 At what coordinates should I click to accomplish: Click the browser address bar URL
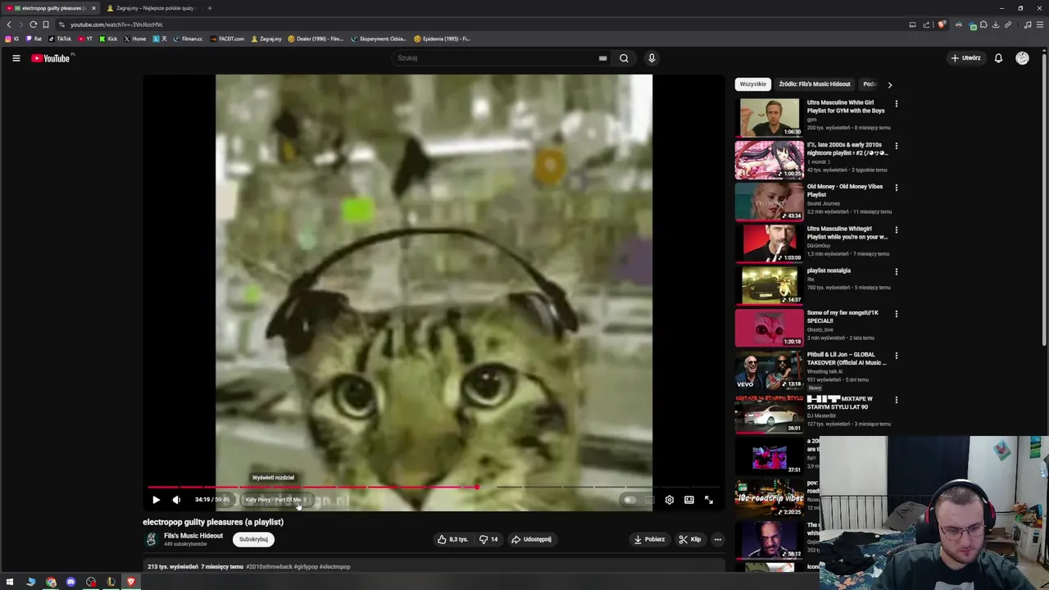[x=116, y=25]
